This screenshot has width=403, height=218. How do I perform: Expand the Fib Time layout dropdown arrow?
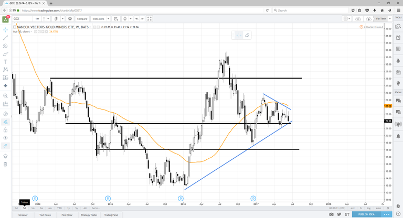[390, 19]
